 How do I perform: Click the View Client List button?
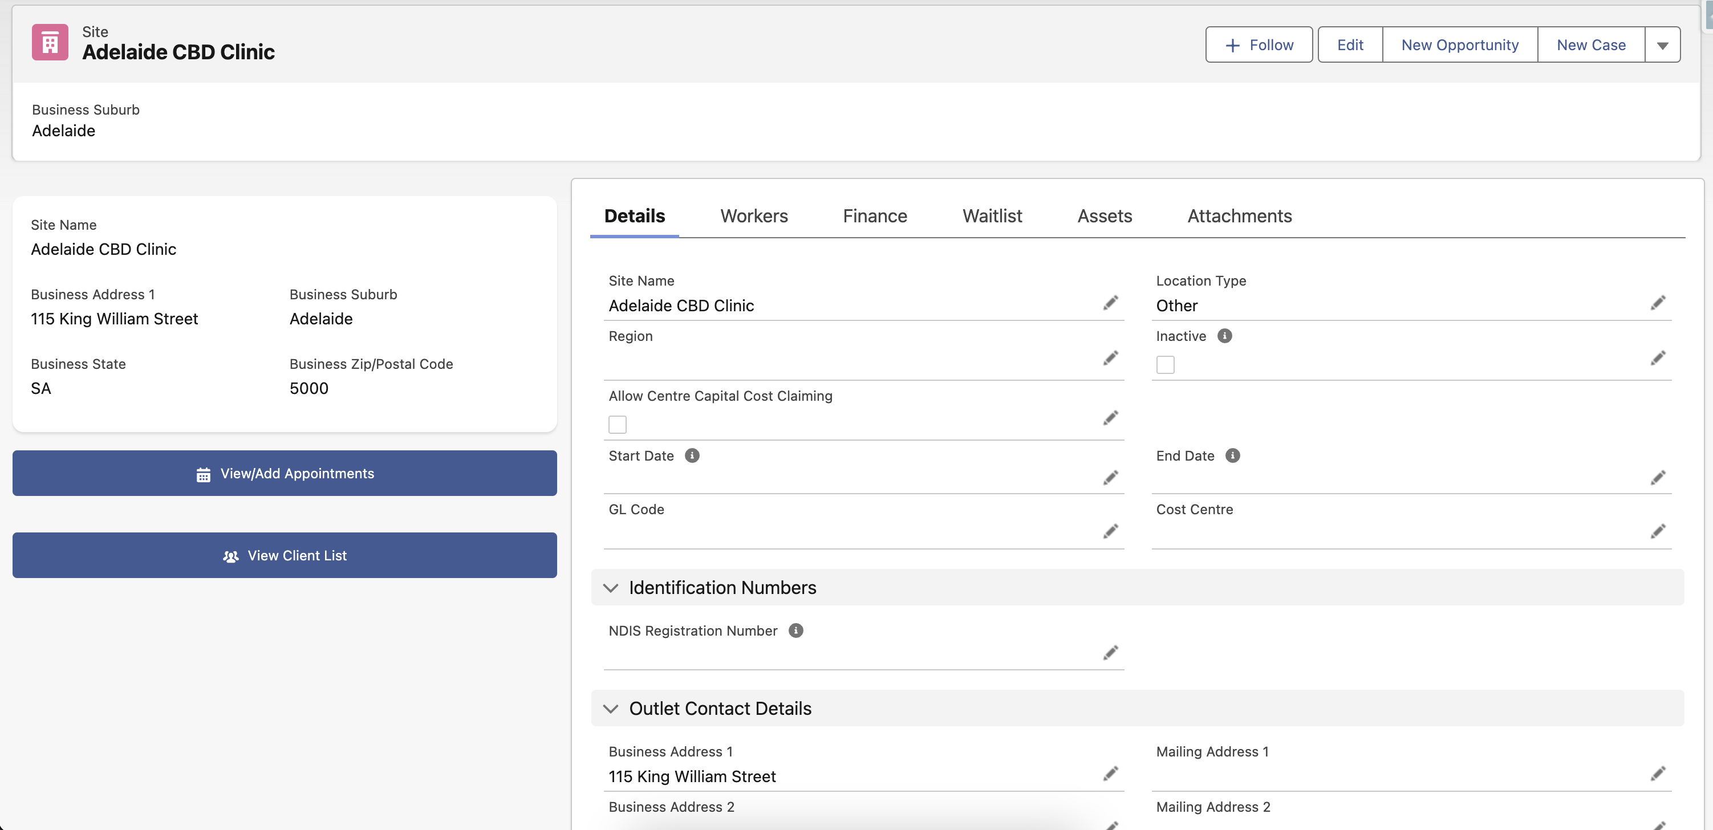(285, 555)
